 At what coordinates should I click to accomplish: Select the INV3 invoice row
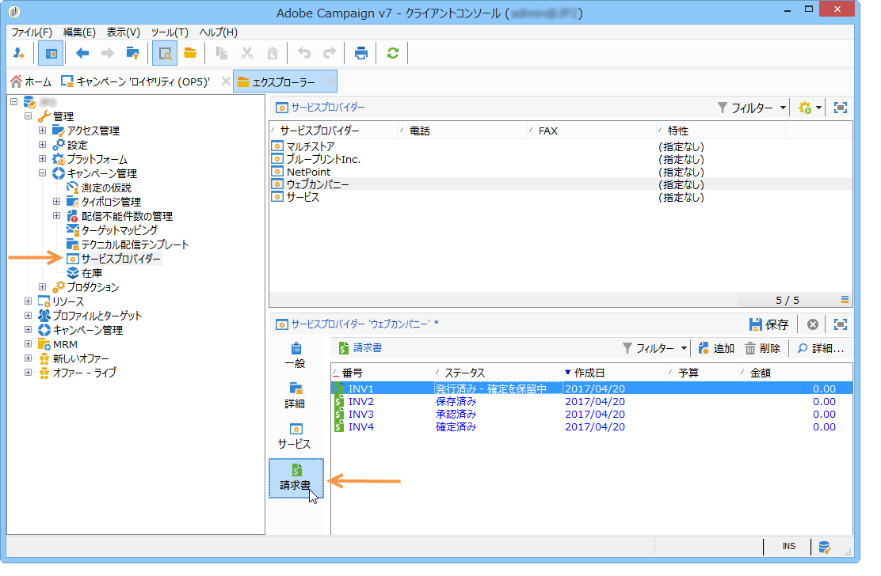point(592,414)
